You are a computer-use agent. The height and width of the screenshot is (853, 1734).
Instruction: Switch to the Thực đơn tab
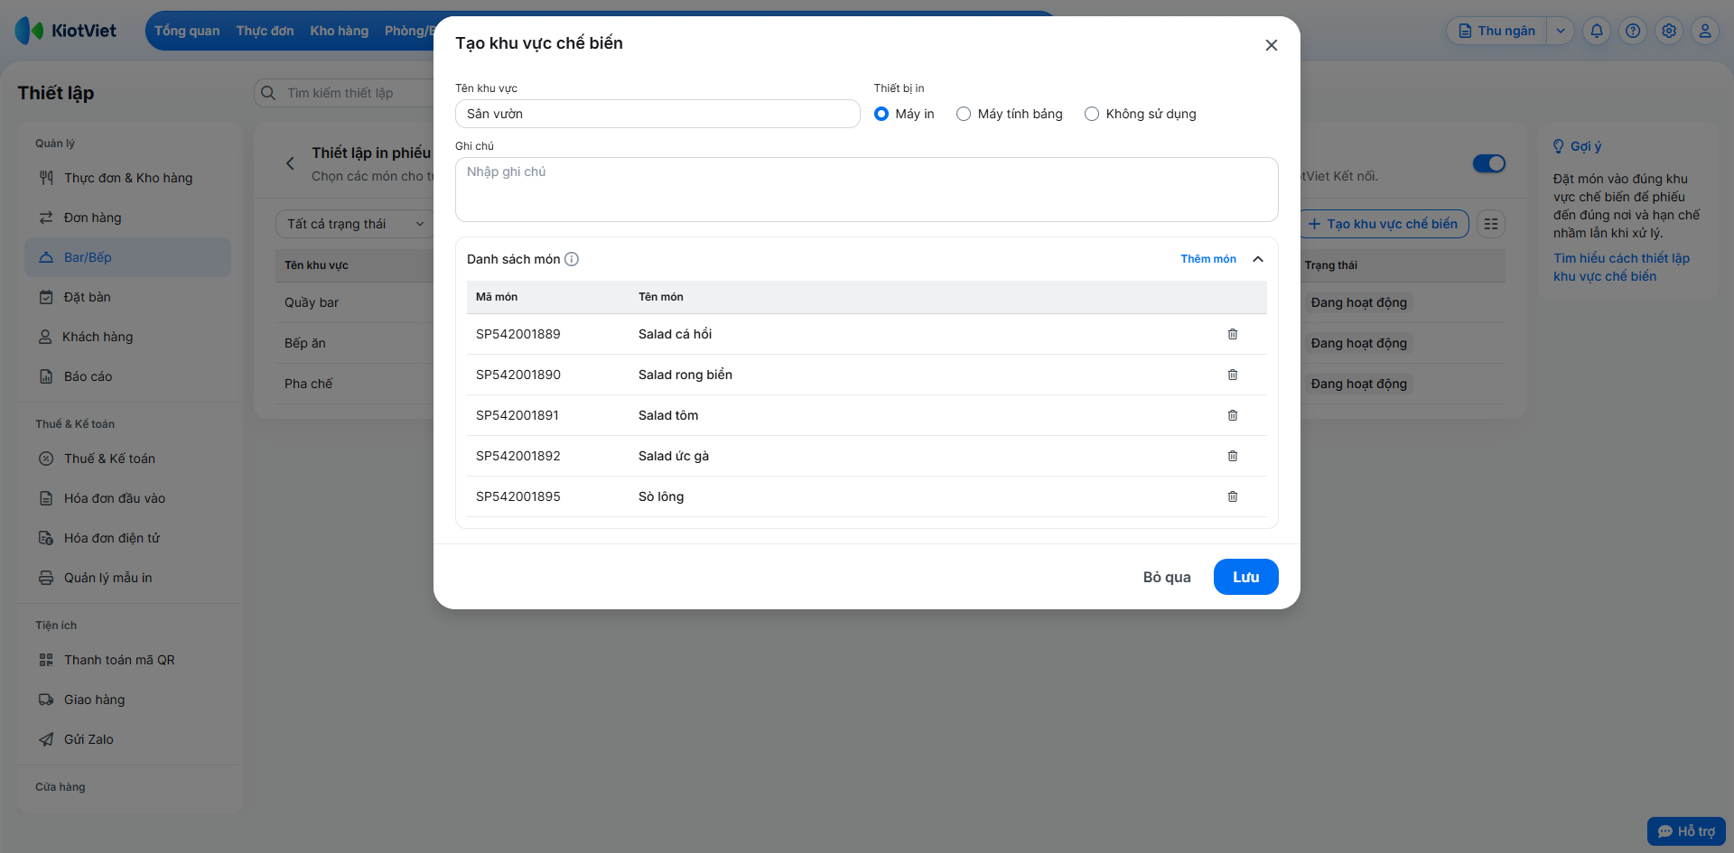[x=265, y=31]
